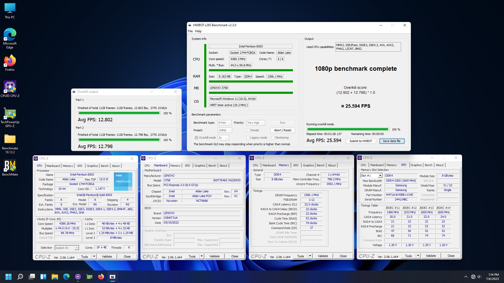Click Multiplier x 44.0 field in CPU-Z

67,228
